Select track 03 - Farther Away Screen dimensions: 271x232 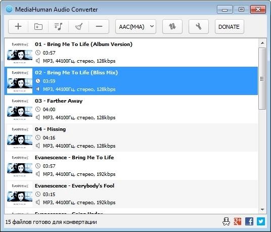click(x=131, y=109)
